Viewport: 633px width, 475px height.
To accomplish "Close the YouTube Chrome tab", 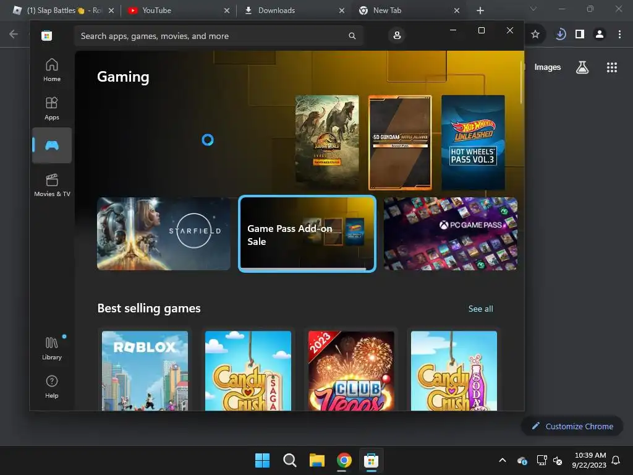I will [227, 11].
